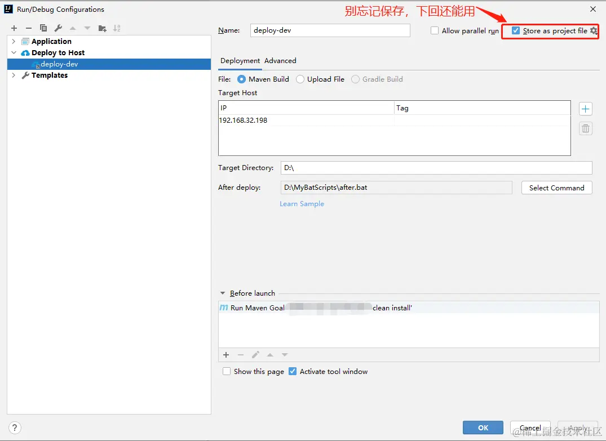The height and width of the screenshot is (441, 606).
Task: Move configuration up in the list
Action: pyautogui.click(x=73, y=28)
